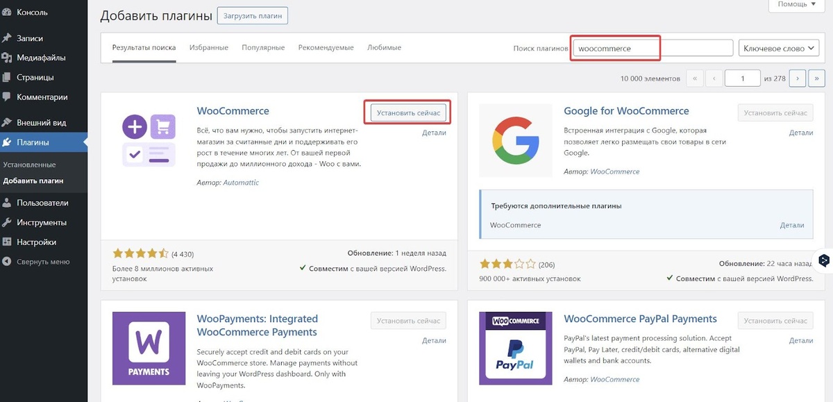Click the 900 000+ активных установок text
The width and height of the screenshot is (833, 402).
point(530,278)
